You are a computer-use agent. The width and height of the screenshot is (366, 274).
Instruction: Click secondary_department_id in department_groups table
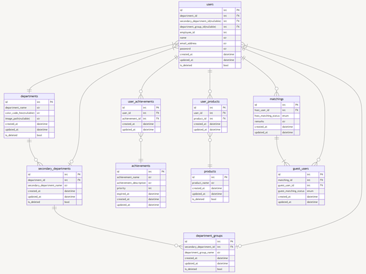coord(209,247)
